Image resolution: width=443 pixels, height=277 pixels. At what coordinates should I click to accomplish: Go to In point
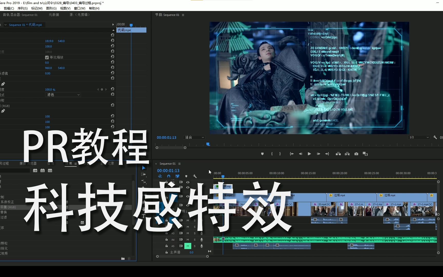point(291,154)
